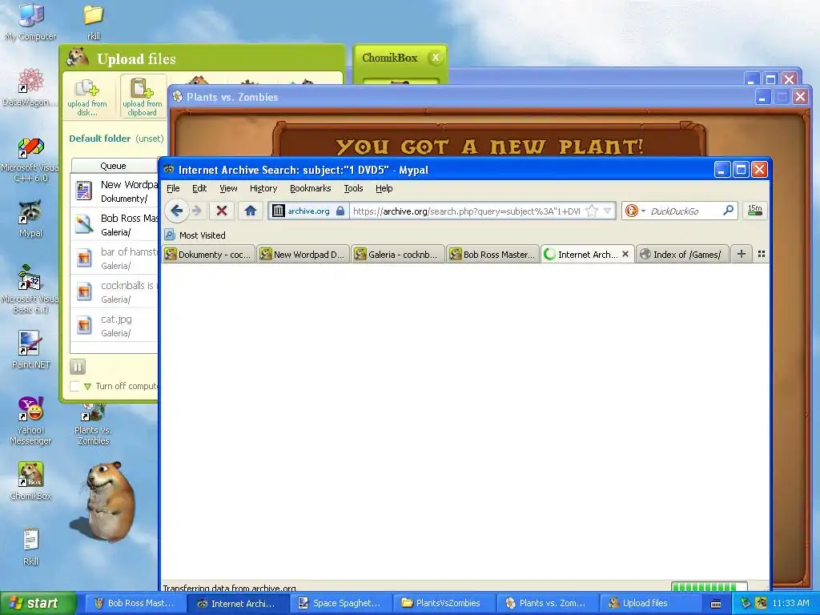Close the Internet Arch... tab

pyautogui.click(x=625, y=254)
